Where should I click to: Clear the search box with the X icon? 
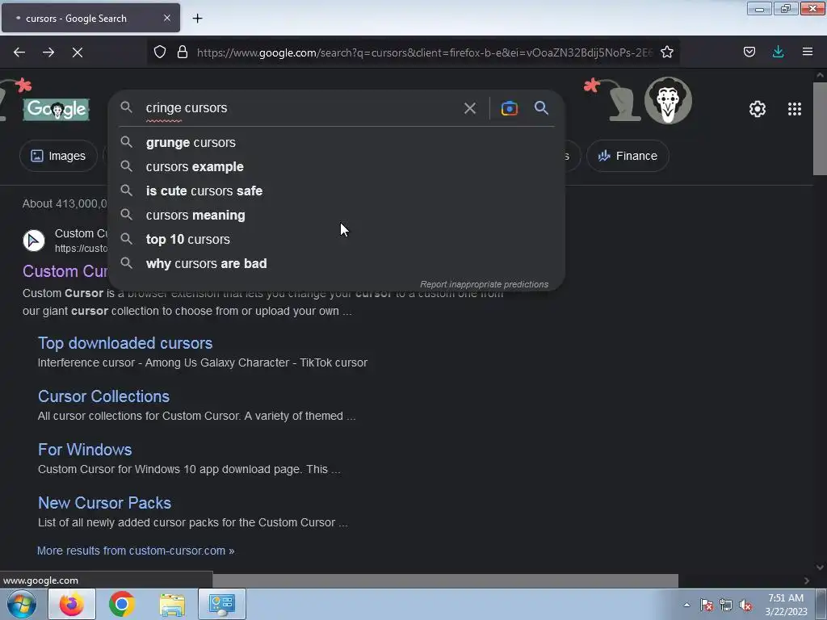pyautogui.click(x=470, y=109)
